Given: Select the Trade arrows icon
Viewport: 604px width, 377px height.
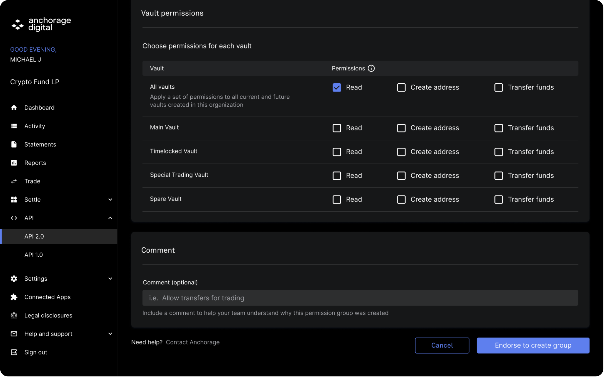Looking at the screenshot, I should click(14, 181).
